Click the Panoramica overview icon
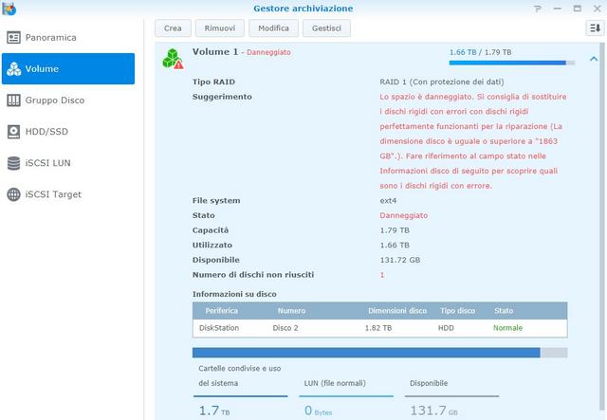The height and width of the screenshot is (420, 607). 13,38
